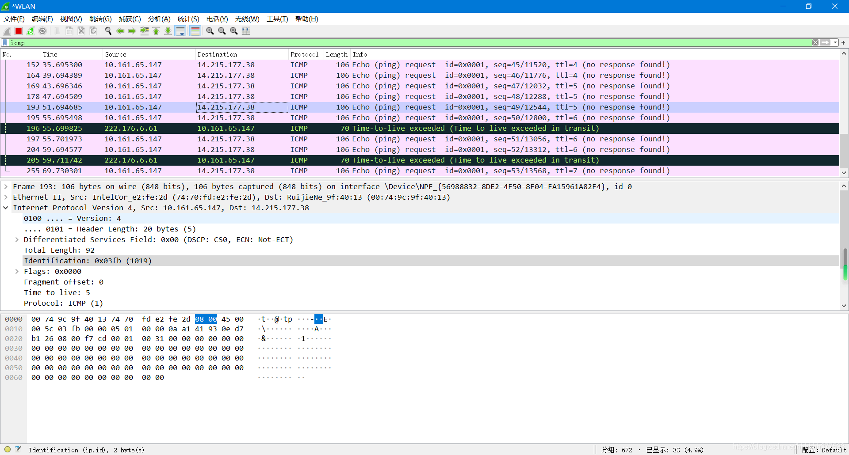849x455 pixels.
Task: Select packet 255 echo request row
Action: 420,171
